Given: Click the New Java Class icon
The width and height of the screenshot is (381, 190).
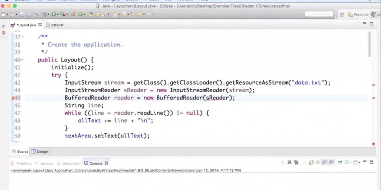Looking at the screenshot, I should (x=80, y=14).
